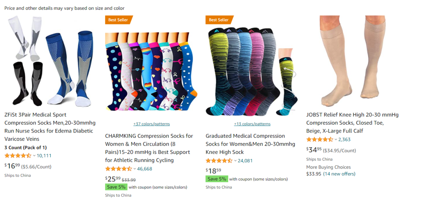Open the 24,081 ratings count link
This screenshot has height=198, width=428.
[x=245, y=161]
